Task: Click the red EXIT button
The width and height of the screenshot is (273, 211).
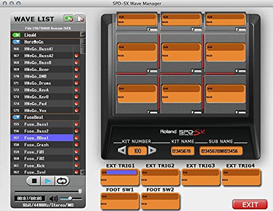Action: pos(250,204)
